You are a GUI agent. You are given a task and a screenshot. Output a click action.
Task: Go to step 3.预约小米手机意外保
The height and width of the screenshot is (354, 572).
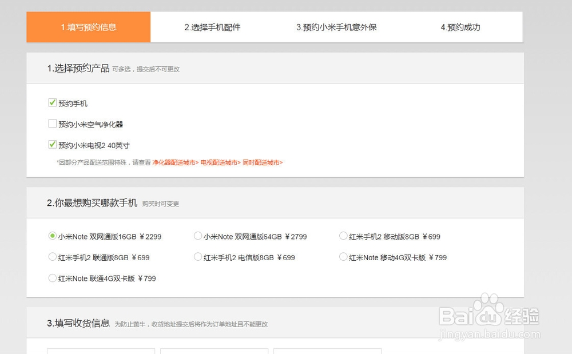coord(336,27)
